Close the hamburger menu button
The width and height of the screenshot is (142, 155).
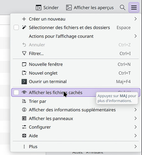pyautogui.click(x=134, y=7)
